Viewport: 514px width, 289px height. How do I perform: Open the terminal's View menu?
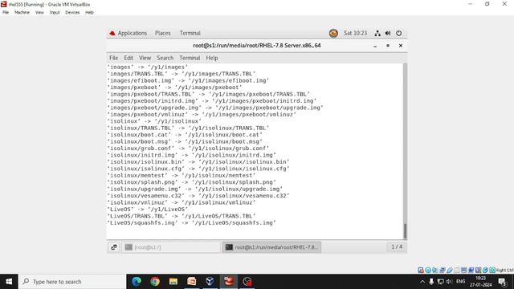tap(145, 58)
